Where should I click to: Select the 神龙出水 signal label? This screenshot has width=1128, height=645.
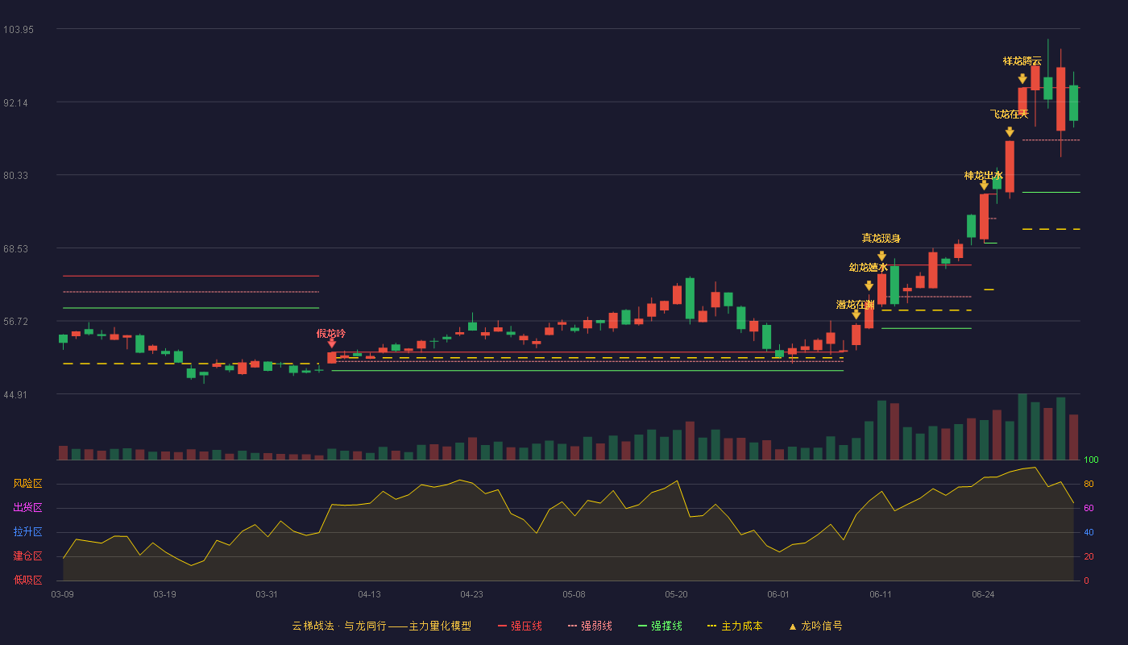984,175
